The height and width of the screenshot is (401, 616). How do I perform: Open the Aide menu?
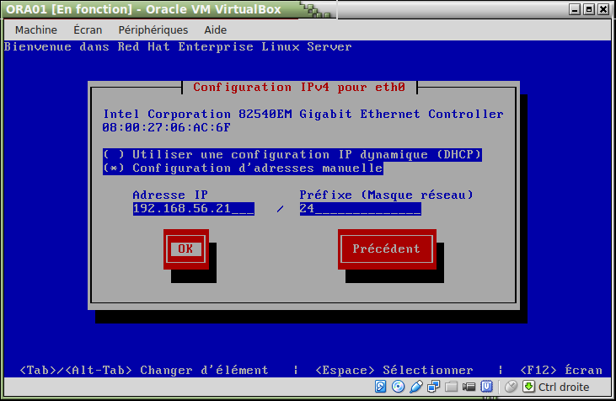pyautogui.click(x=215, y=29)
